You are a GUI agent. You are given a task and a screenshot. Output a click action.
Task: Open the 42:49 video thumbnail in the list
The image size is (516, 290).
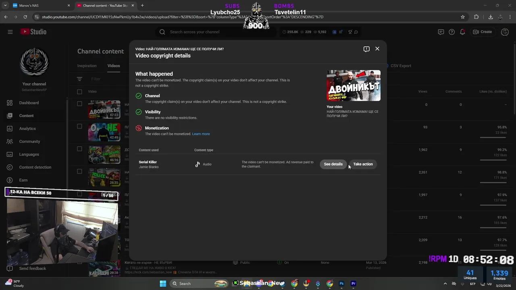click(104, 132)
